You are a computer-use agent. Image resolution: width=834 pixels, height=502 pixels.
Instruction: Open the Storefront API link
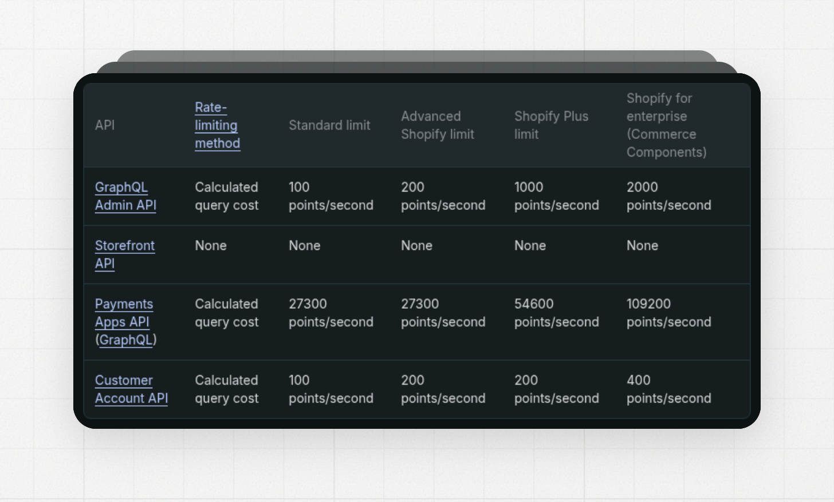(x=125, y=254)
